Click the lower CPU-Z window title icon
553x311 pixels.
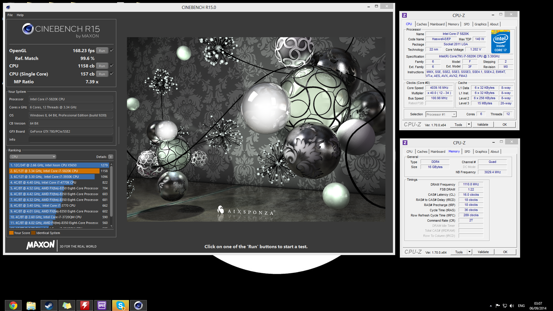(x=405, y=143)
